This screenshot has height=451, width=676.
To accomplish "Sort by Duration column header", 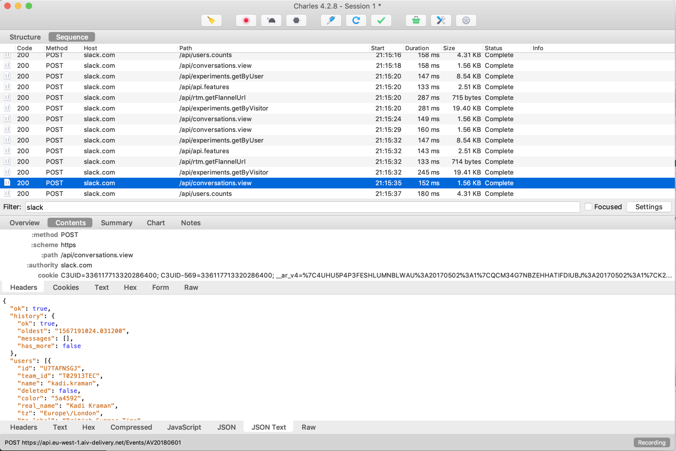I will [416, 48].
